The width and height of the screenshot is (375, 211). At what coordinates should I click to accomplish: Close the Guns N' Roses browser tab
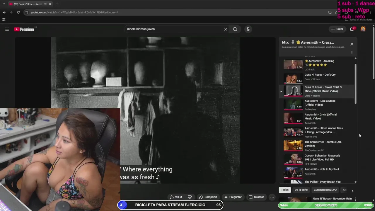pyautogui.click(x=50, y=4)
